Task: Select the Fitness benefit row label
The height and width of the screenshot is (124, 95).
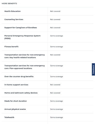Action: click(x=11, y=47)
